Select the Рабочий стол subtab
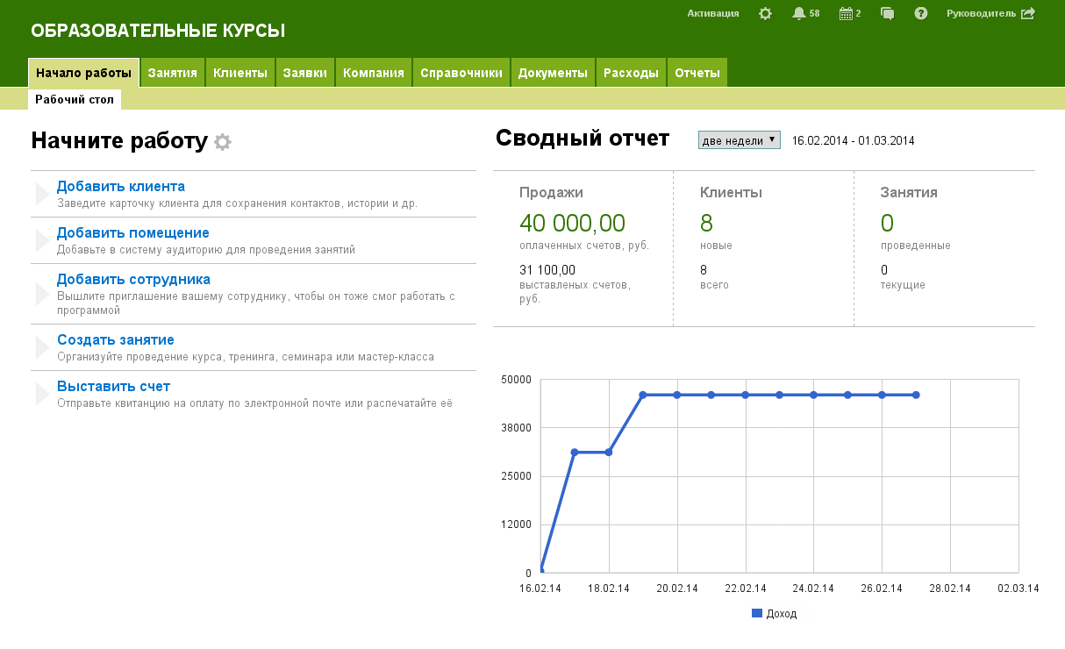 [x=75, y=100]
